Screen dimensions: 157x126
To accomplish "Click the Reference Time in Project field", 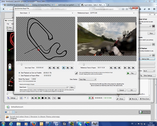I will click(x=101, y=68).
